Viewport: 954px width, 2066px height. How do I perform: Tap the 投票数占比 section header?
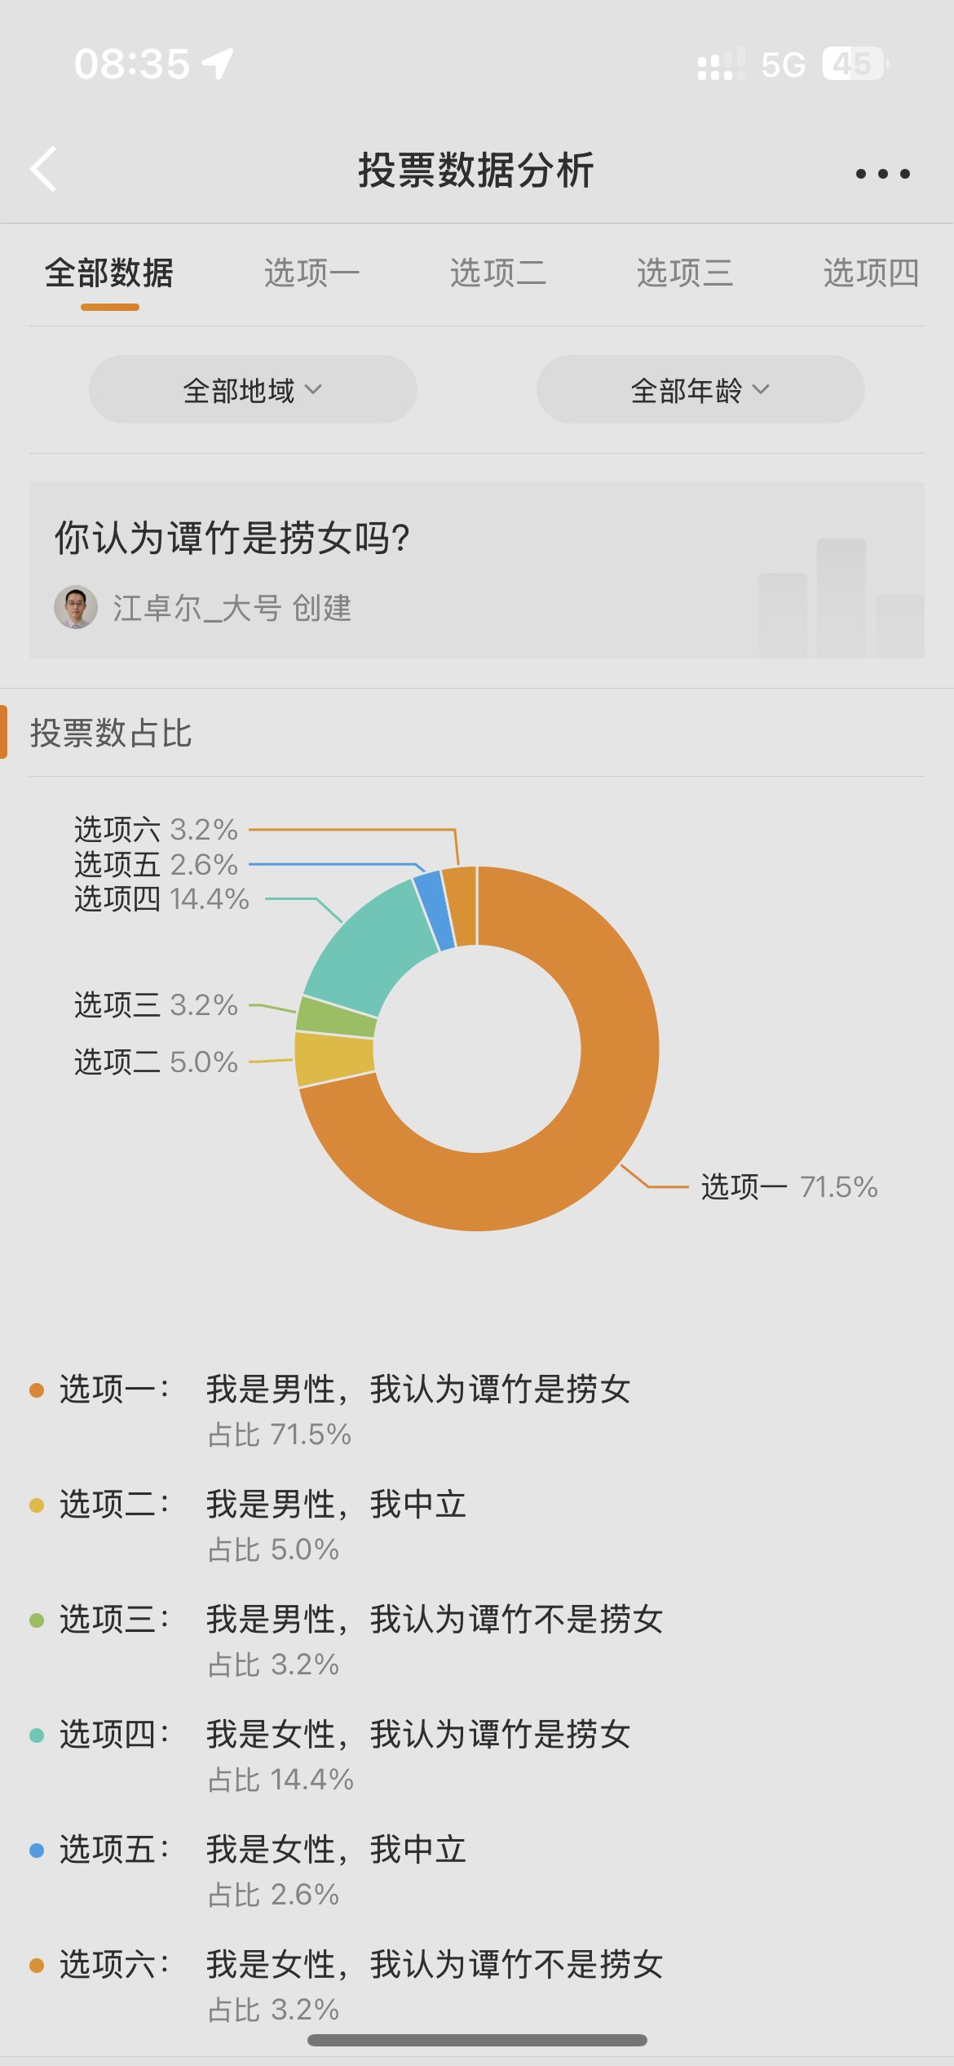[x=114, y=732]
